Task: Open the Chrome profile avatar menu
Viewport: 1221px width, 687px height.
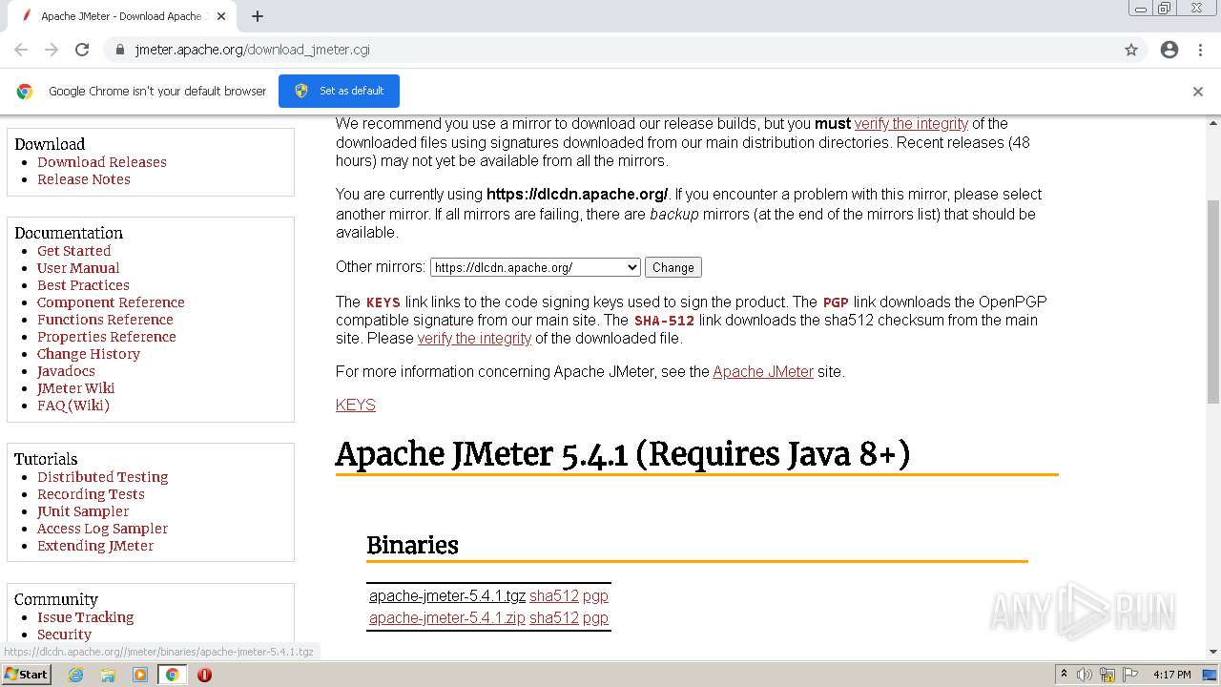Action: pos(1169,50)
